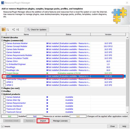
Task: Click the list scrollbar up arrow
Action: [127, 37]
